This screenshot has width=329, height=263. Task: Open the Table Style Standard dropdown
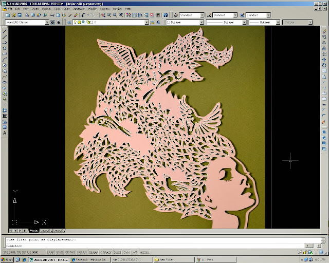point(268,15)
